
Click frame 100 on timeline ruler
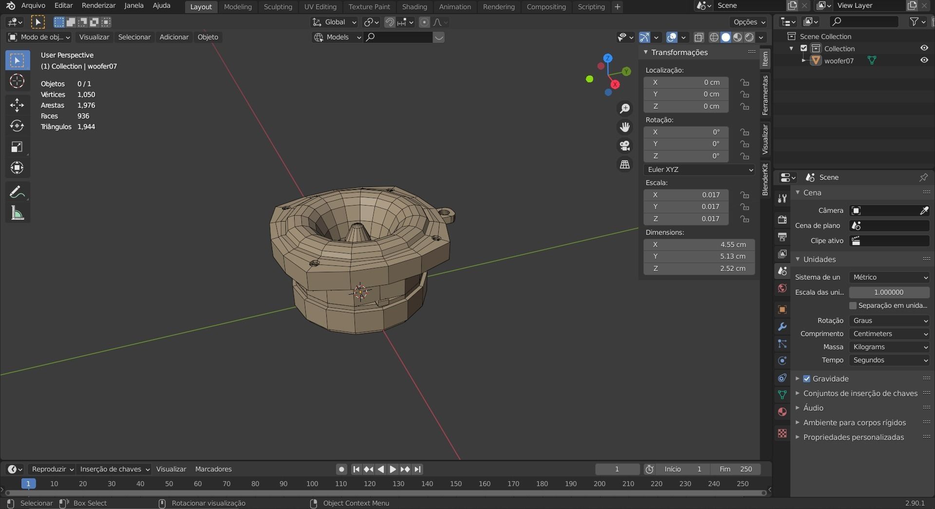[x=312, y=484]
